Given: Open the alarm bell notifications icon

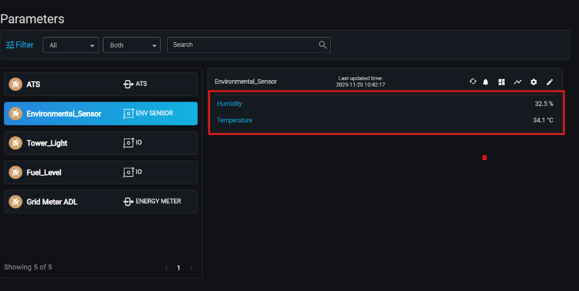Looking at the screenshot, I should (x=486, y=82).
